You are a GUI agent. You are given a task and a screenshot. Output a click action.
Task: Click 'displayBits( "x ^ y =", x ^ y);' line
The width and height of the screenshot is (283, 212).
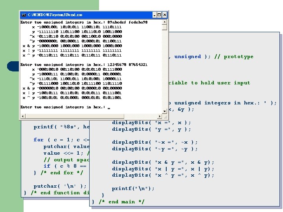pyautogui.click(x=163, y=175)
